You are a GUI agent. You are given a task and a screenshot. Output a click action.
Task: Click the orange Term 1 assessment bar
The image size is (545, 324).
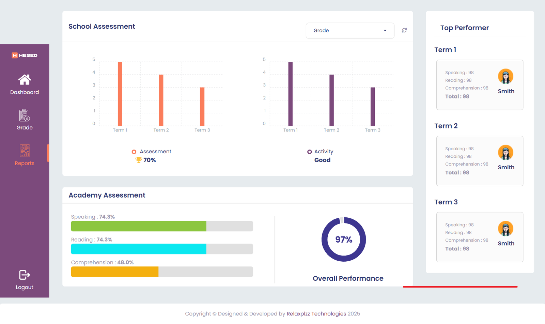tap(120, 94)
